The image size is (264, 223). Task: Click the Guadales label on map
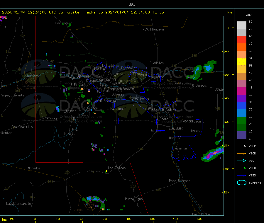pyautogui.click(x=157, y=63)
